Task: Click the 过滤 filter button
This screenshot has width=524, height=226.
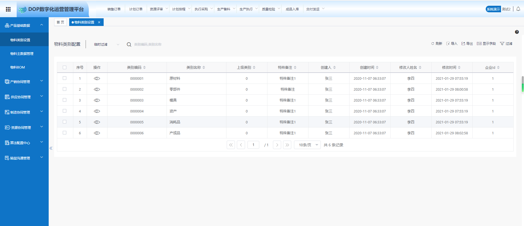Action: [506, 44]
